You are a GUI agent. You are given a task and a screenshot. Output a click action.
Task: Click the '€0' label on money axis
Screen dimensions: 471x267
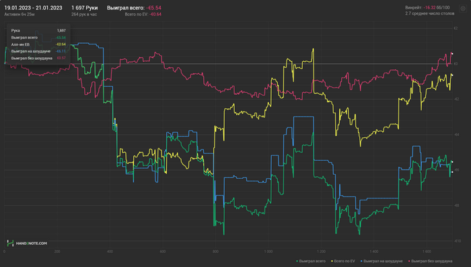(x=456, y=64)
